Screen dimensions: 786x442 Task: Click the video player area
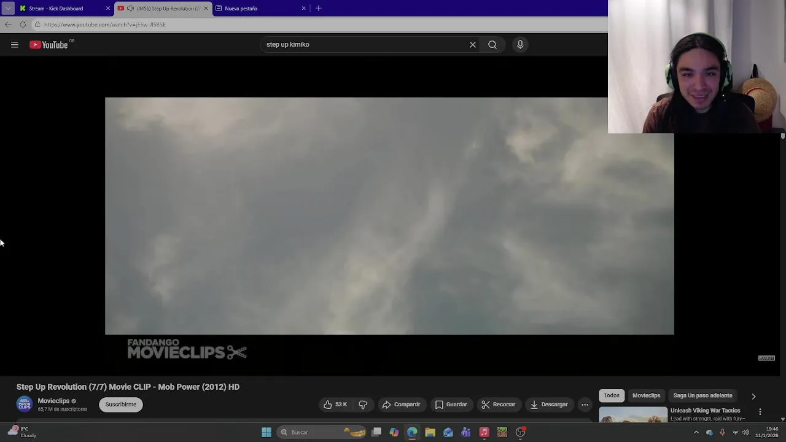tap(389, 216)
